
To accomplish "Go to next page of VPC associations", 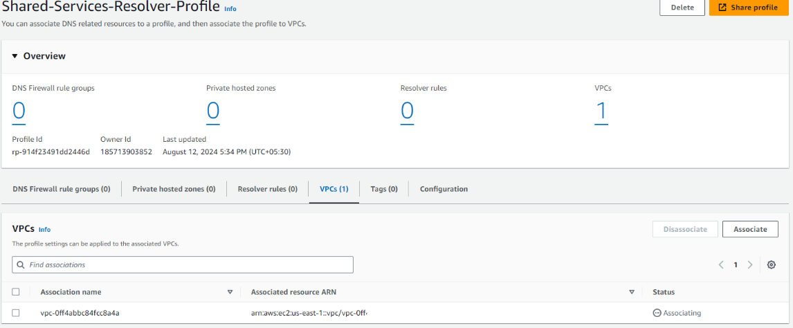I will [750, 265].
